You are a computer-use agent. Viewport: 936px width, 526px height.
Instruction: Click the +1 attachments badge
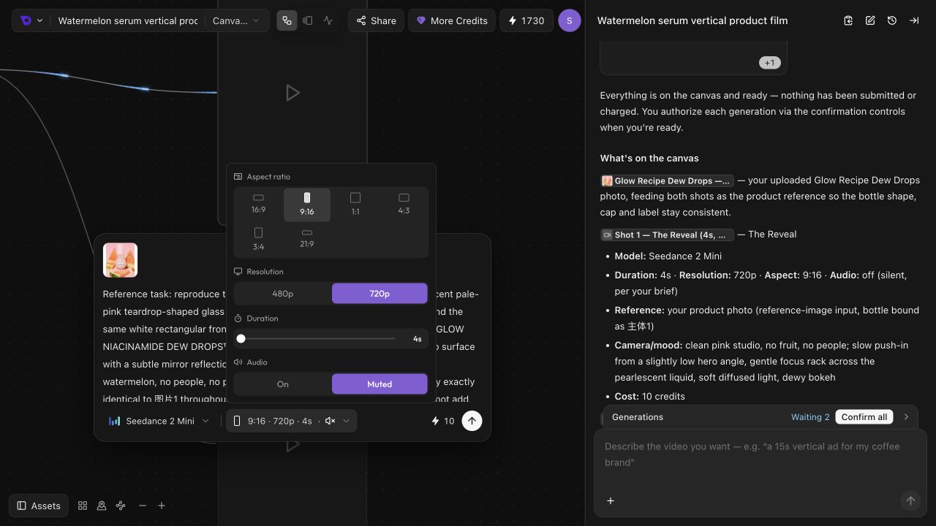click(x=769, y=63)
